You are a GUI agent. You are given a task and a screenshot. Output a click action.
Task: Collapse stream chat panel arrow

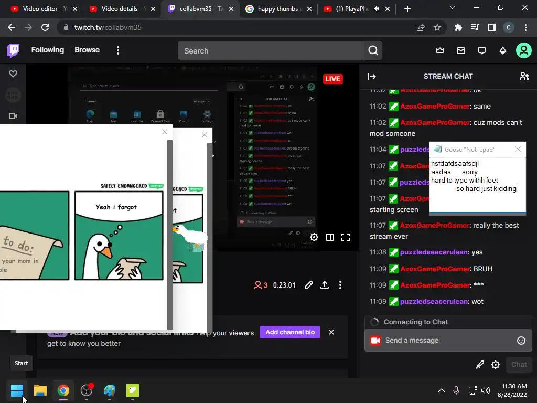click(x=372, y=77)
